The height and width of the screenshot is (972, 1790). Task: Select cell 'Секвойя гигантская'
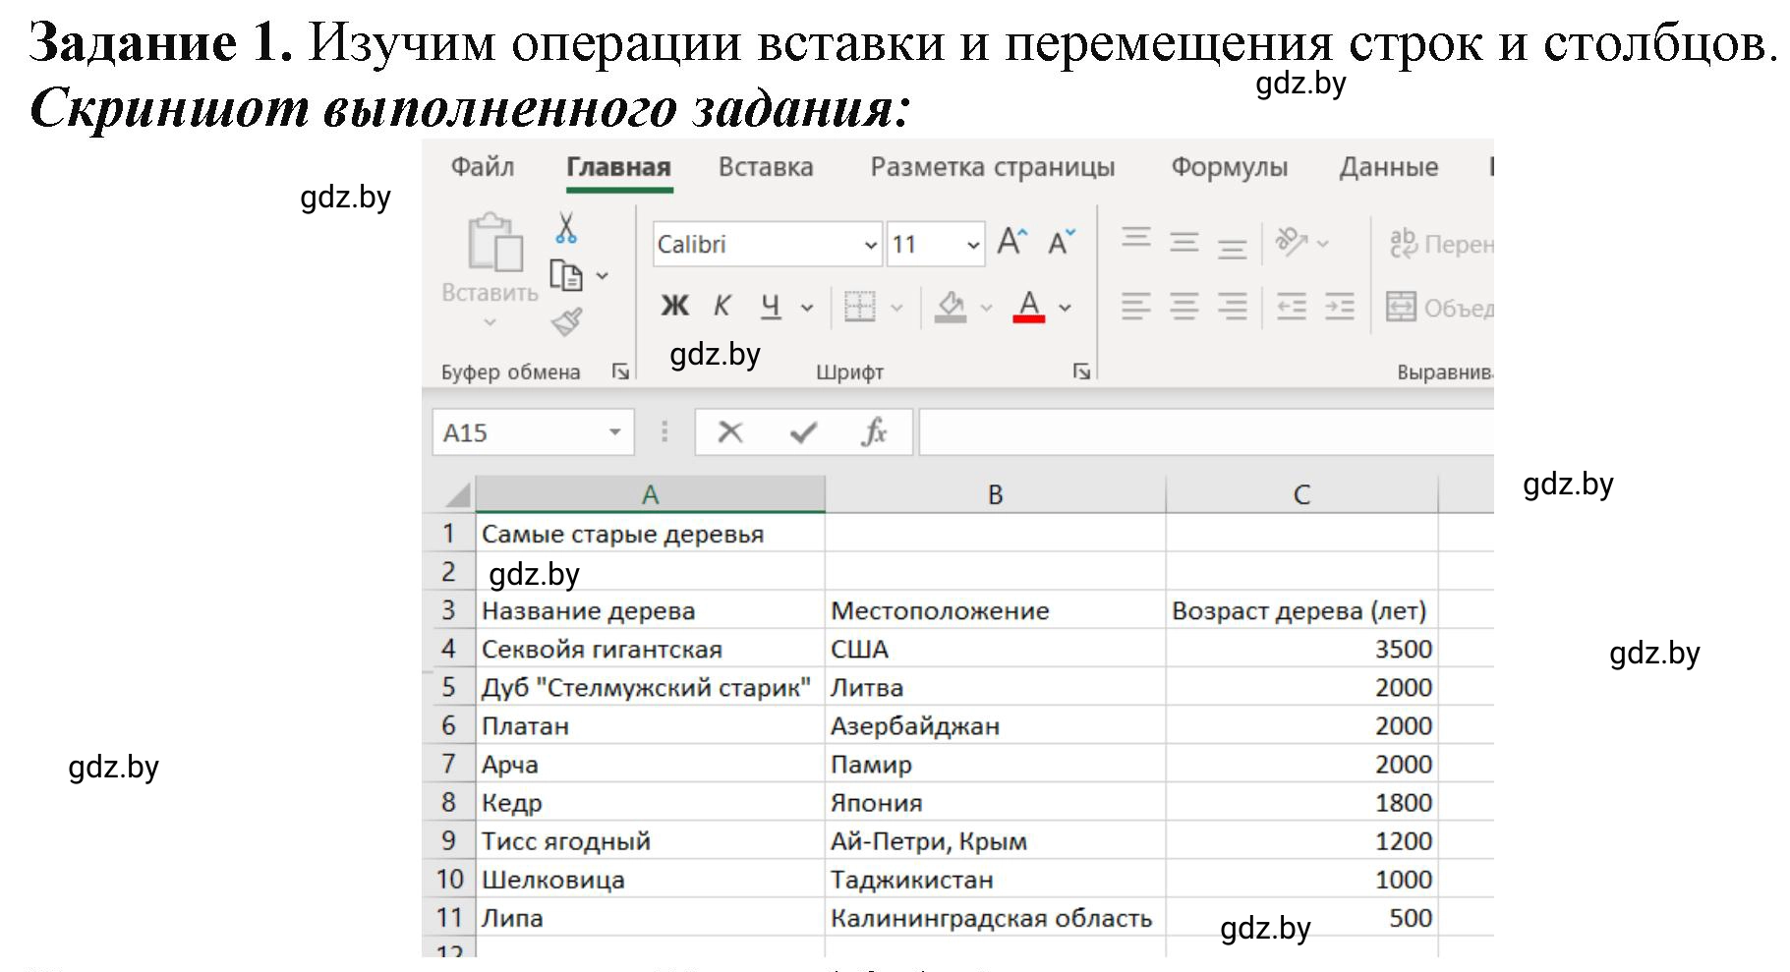pos(650,649)
